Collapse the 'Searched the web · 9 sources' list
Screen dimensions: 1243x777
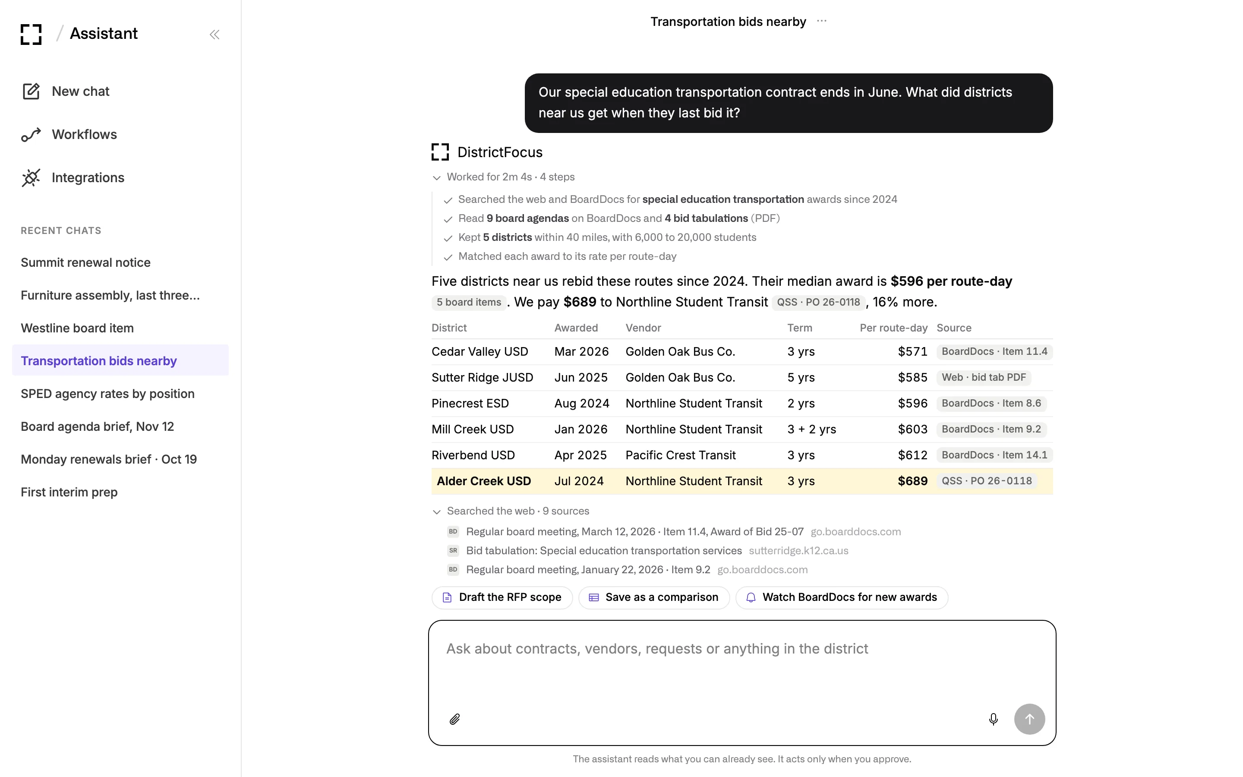511,511
